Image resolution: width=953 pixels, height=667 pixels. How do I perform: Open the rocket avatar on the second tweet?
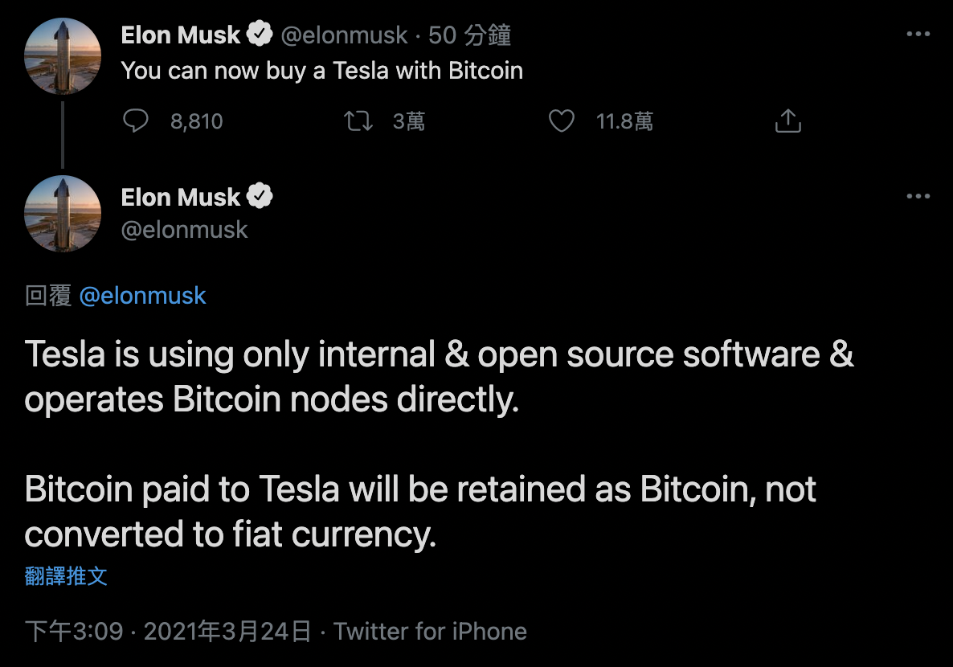(63, 214)
